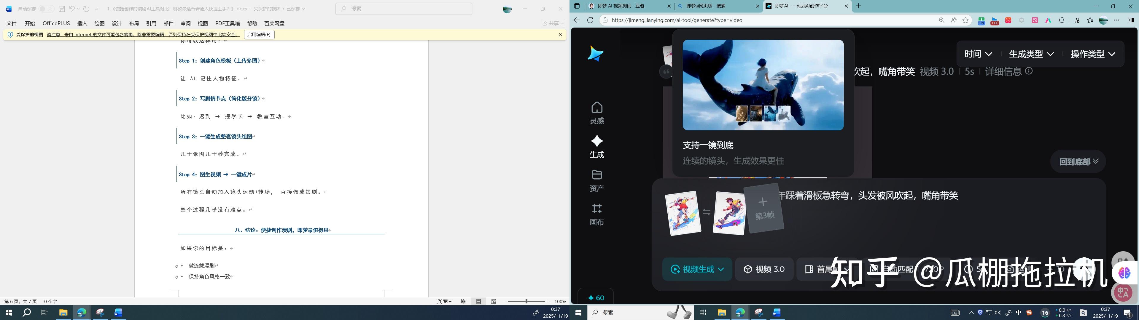
Task: Toggle the Word 自动保存 switch
Action: [x=46, y=9]
